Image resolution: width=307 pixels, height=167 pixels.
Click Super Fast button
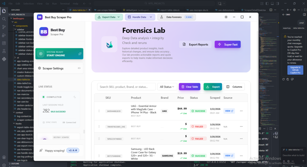[228, 44]
